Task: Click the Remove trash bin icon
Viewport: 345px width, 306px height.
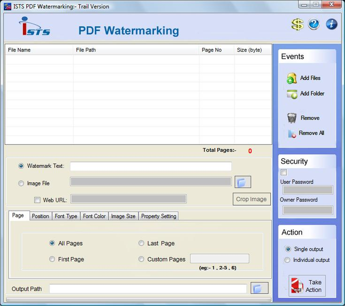Action: (292, 118)
